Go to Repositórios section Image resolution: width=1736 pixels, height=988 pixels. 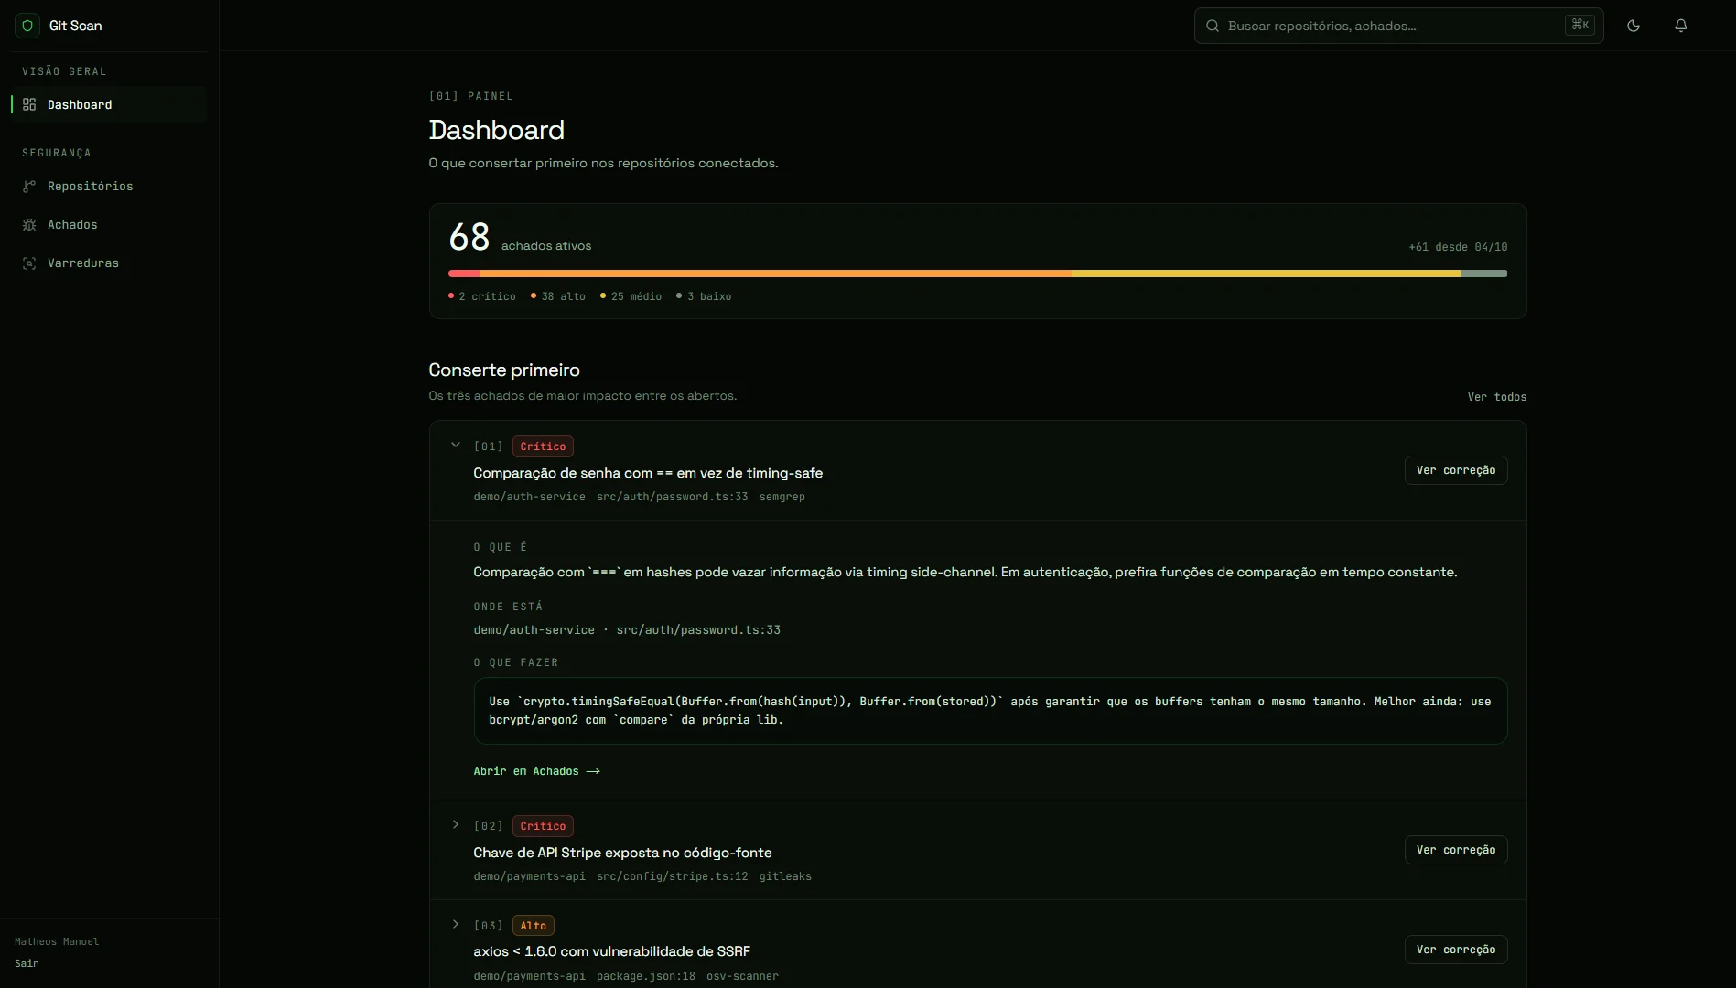coord(110,186)
